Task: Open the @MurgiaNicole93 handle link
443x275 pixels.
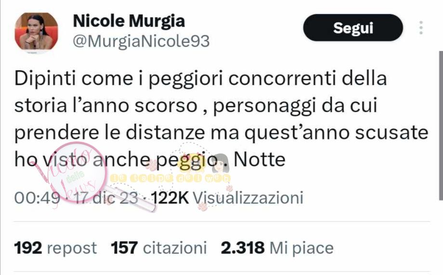Action: point(141,41)
